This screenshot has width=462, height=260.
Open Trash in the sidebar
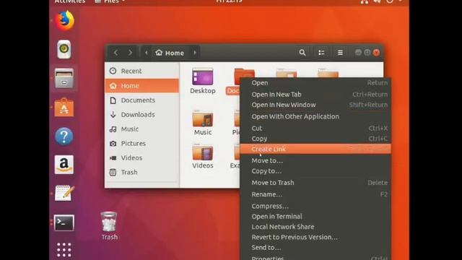coord(142,173)
